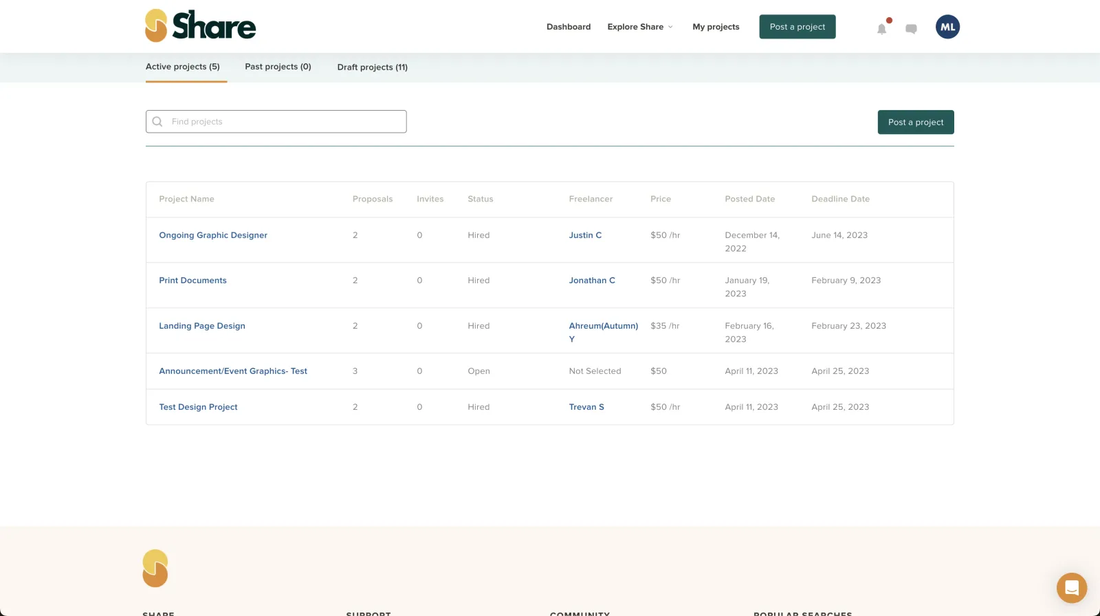The height and width of the screenshot is (616, 1100).
Task: View freelancer Justin C profile
Action: click(x=585, y=235)
